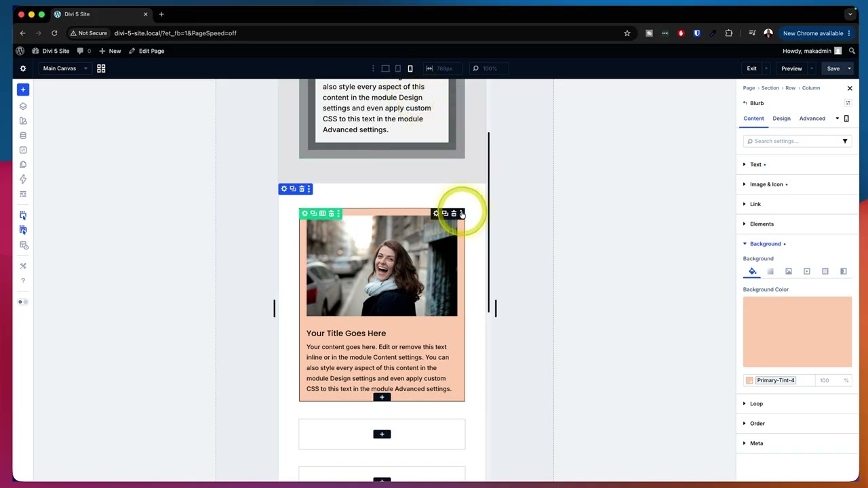Open the square face presets icon
Image resolution: width=868 pixels, height=488 pixels.
pos(23,150)
